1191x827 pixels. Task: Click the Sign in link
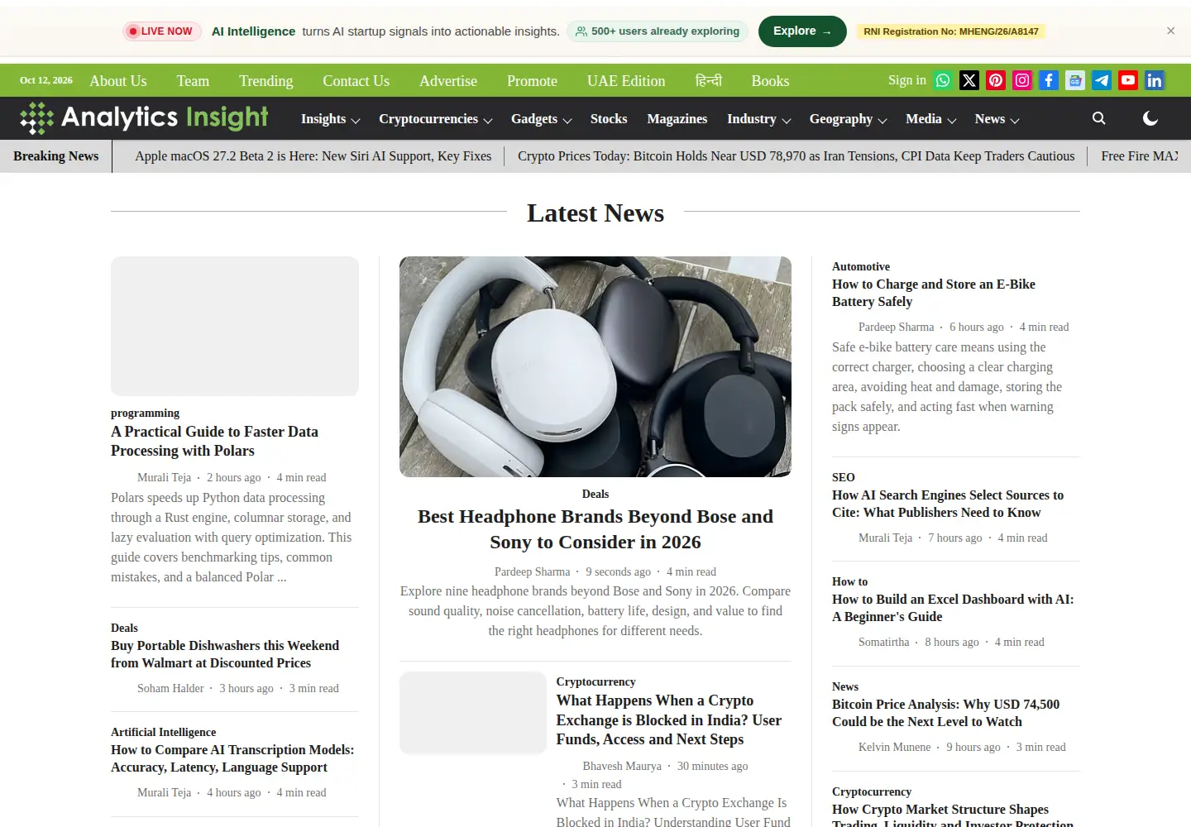907,80
